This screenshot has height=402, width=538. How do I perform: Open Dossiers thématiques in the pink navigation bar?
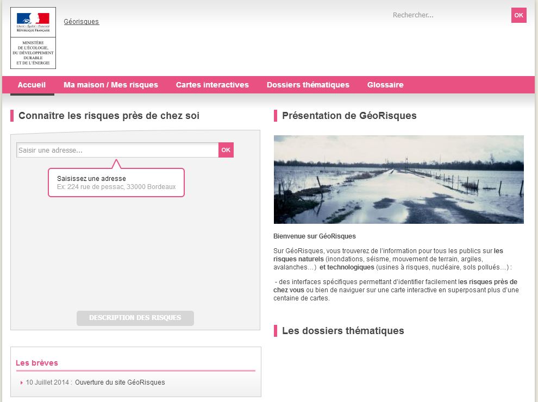308,85
